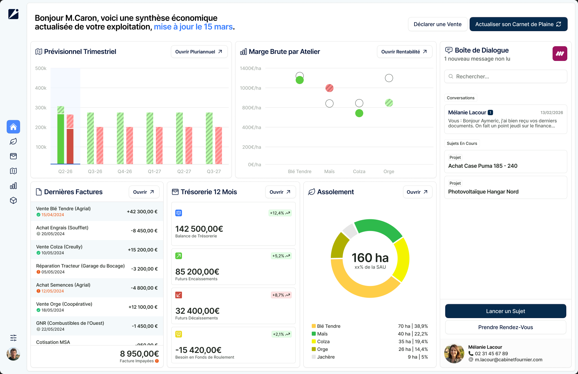Image resolution: width=578 pixels, height=374 pixels.
Task: Open Mélanie Lacour conversation
Action: pos(506,119)
